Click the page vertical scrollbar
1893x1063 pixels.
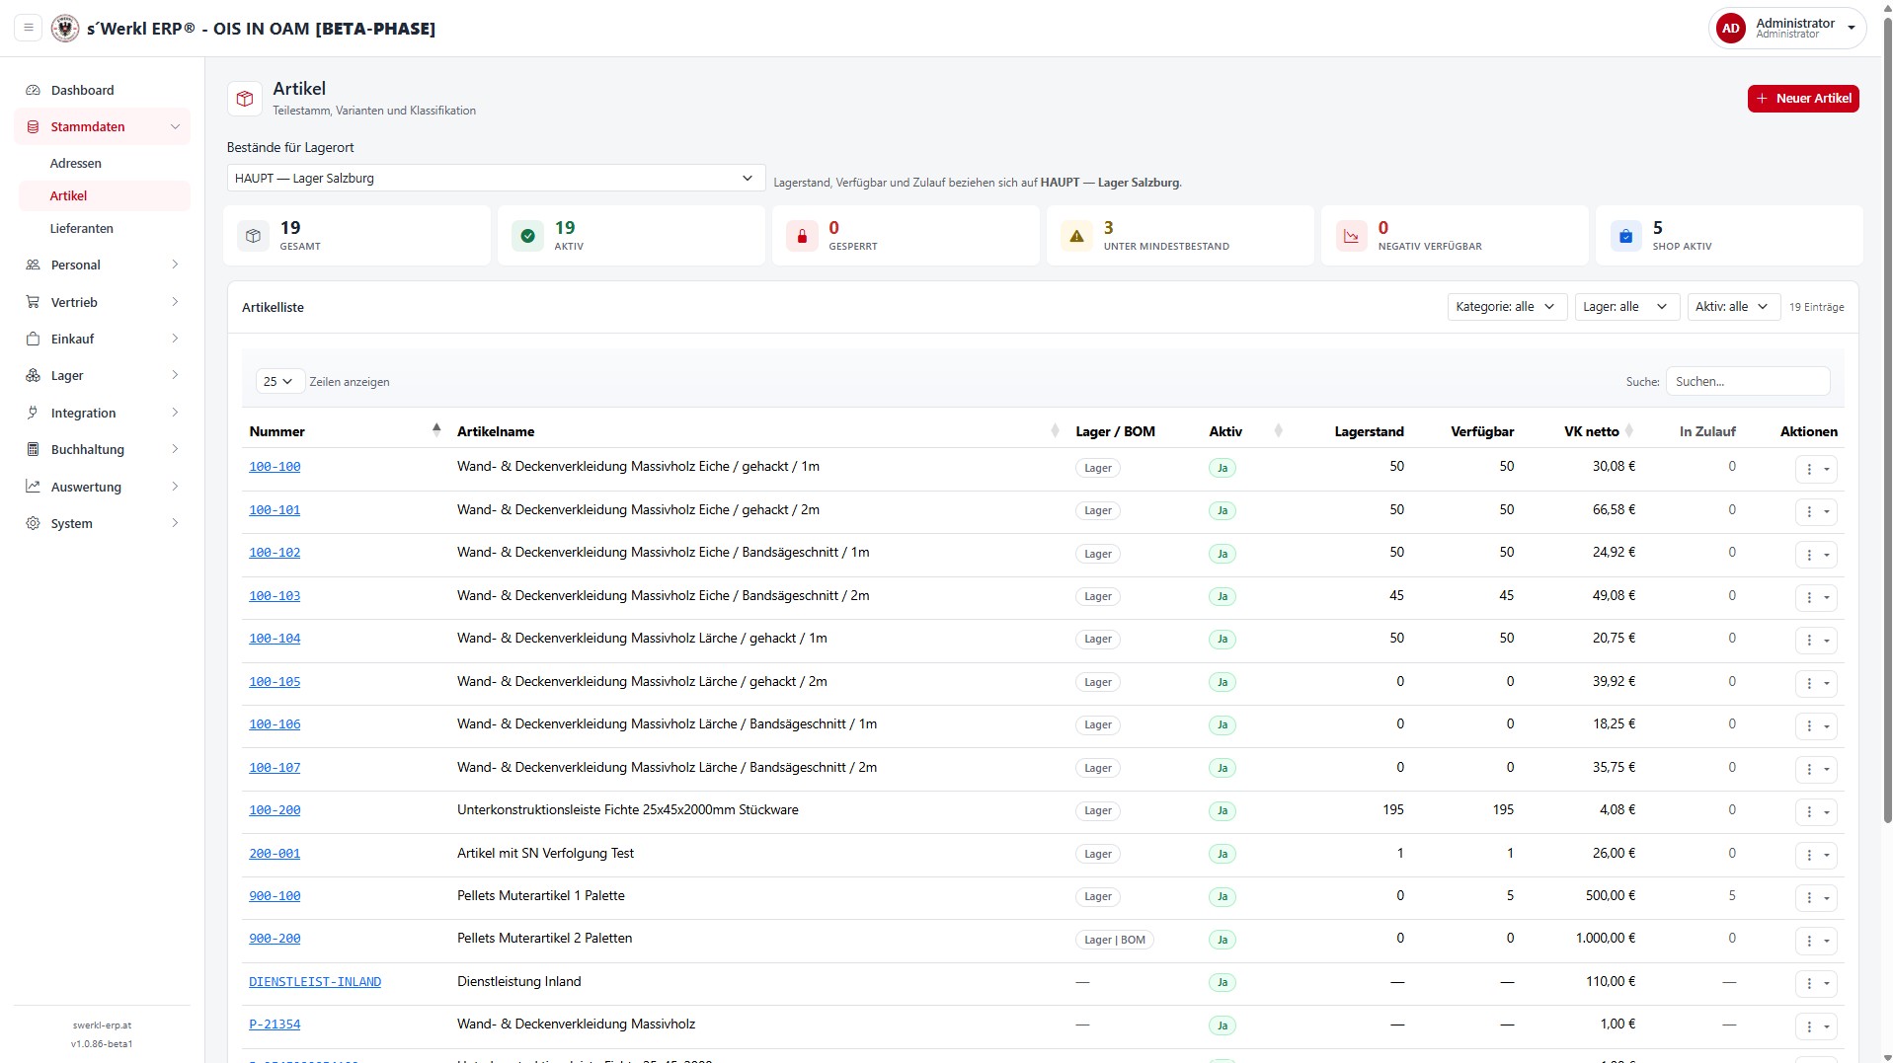[x=1887, y=419]
